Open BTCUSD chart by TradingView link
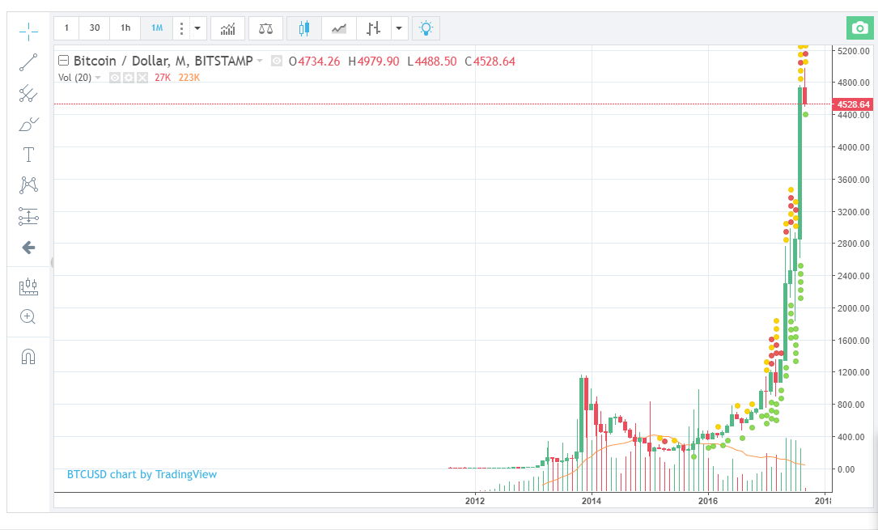The image size is (878, 530). point(142,474)
